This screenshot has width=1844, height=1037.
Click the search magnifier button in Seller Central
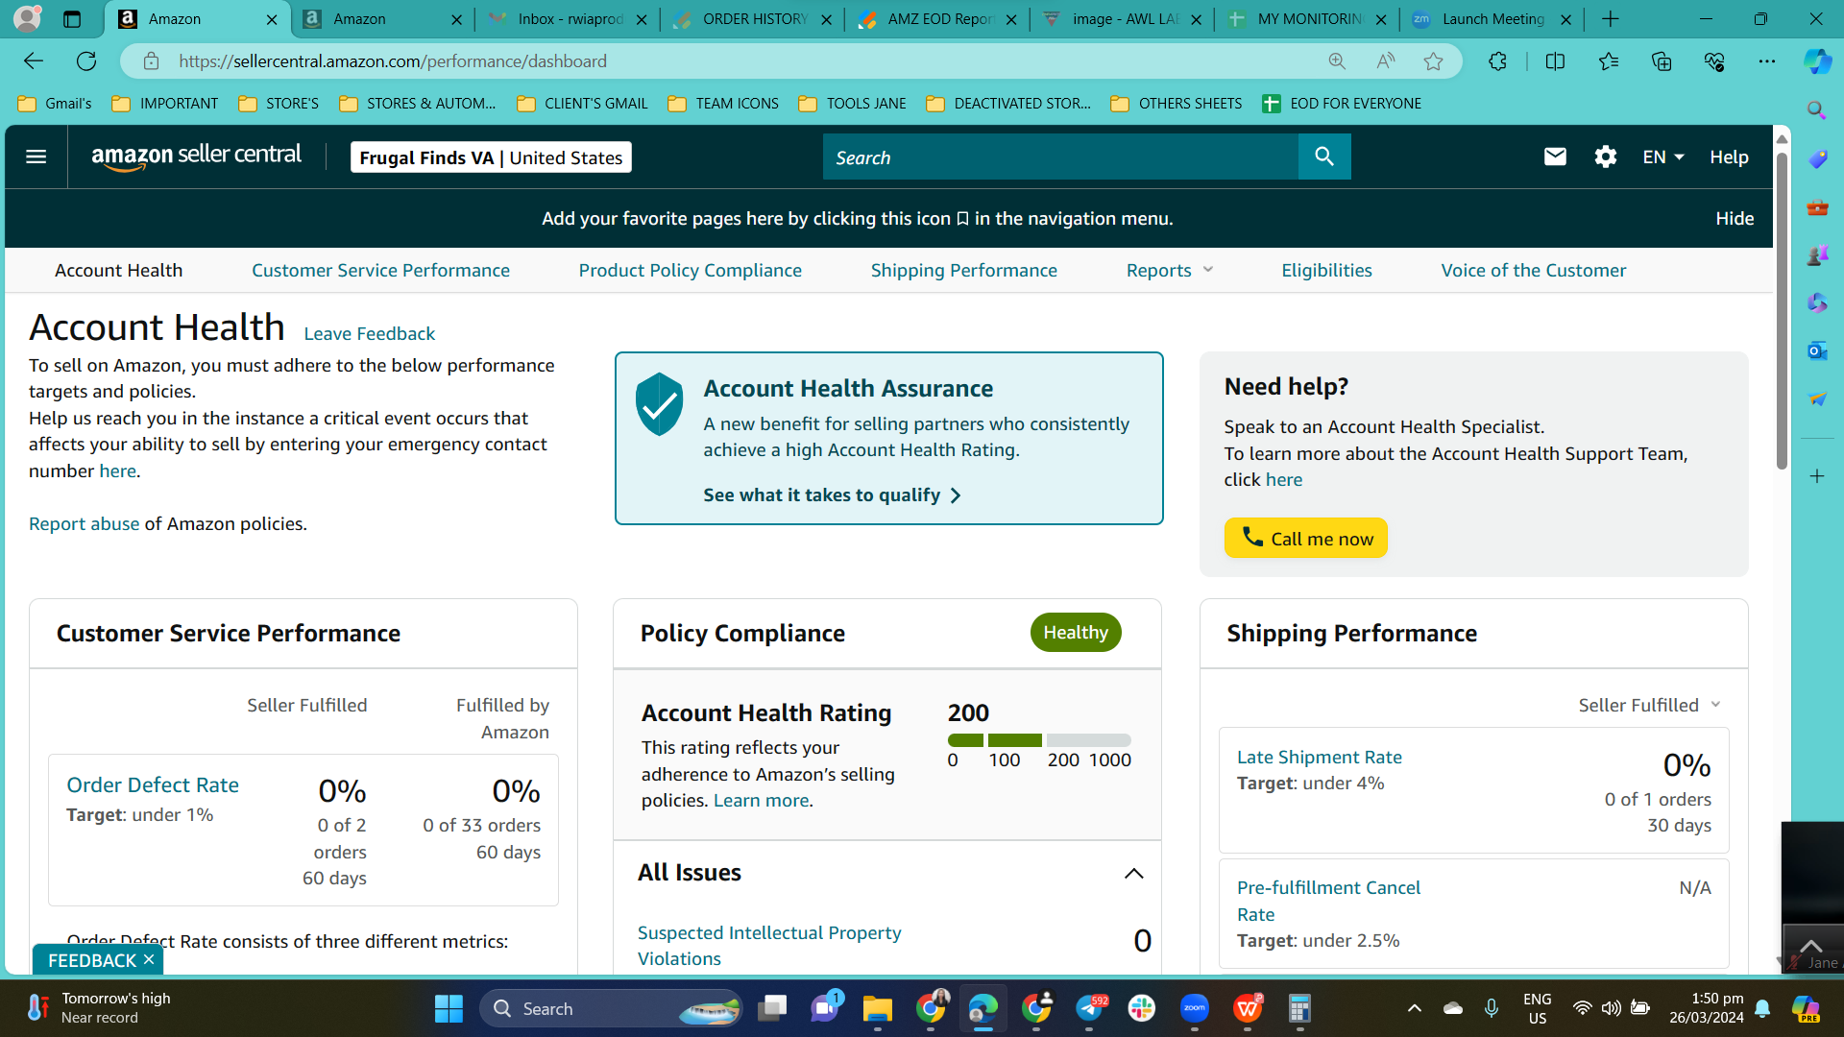pos(1324,157)
